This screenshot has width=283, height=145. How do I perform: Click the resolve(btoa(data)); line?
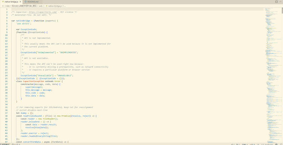pos(37,128)
